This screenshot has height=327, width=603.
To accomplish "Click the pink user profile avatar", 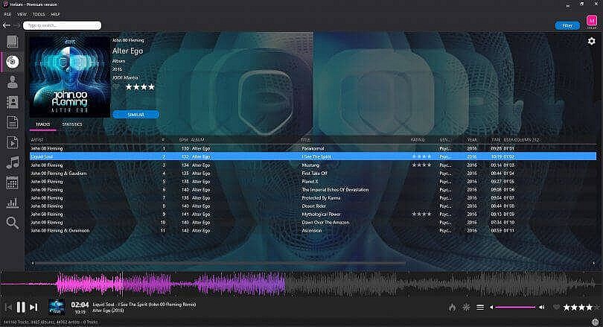I will (x=592, y=21).
